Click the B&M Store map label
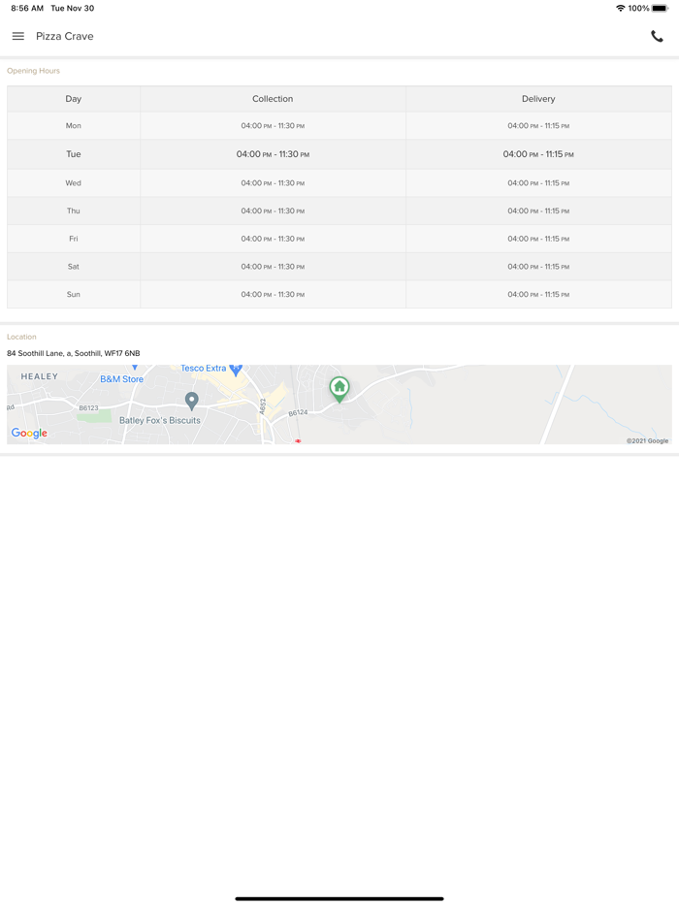679x906 pixels. coord(121,379)
